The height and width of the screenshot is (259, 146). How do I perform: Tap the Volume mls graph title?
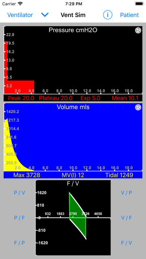click(73, 107)
